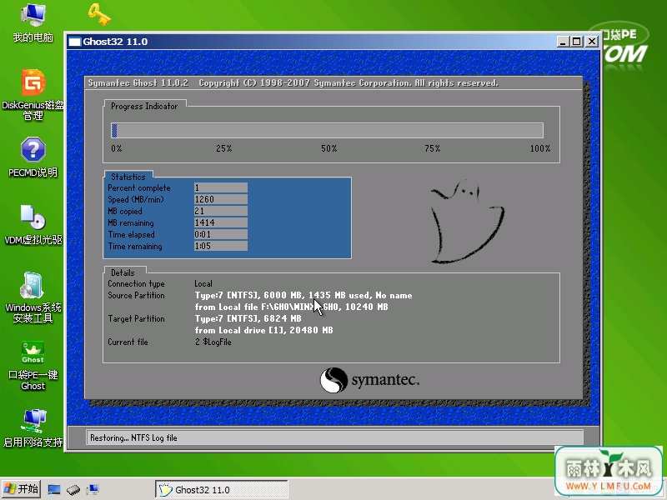The image size is (667, 500).
Task: Open the 我的电脑 desktop icon
Action: (33, 22)
